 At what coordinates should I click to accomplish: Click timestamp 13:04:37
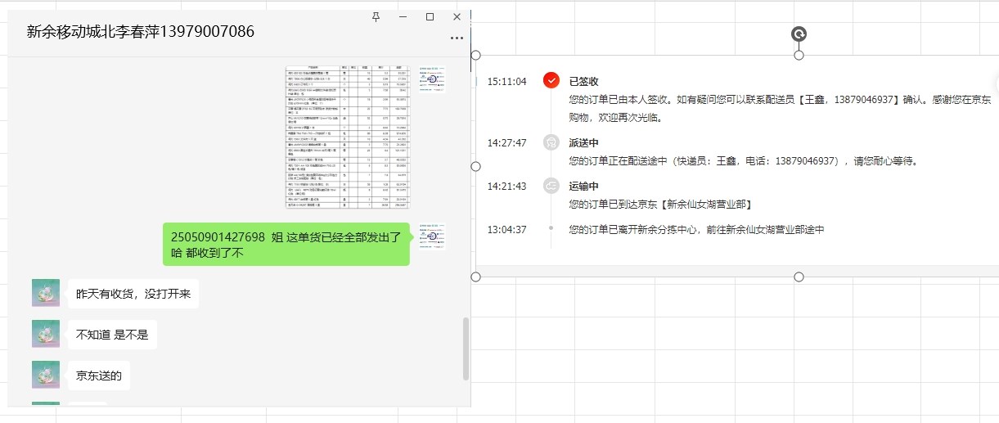[x=506, y=229]
